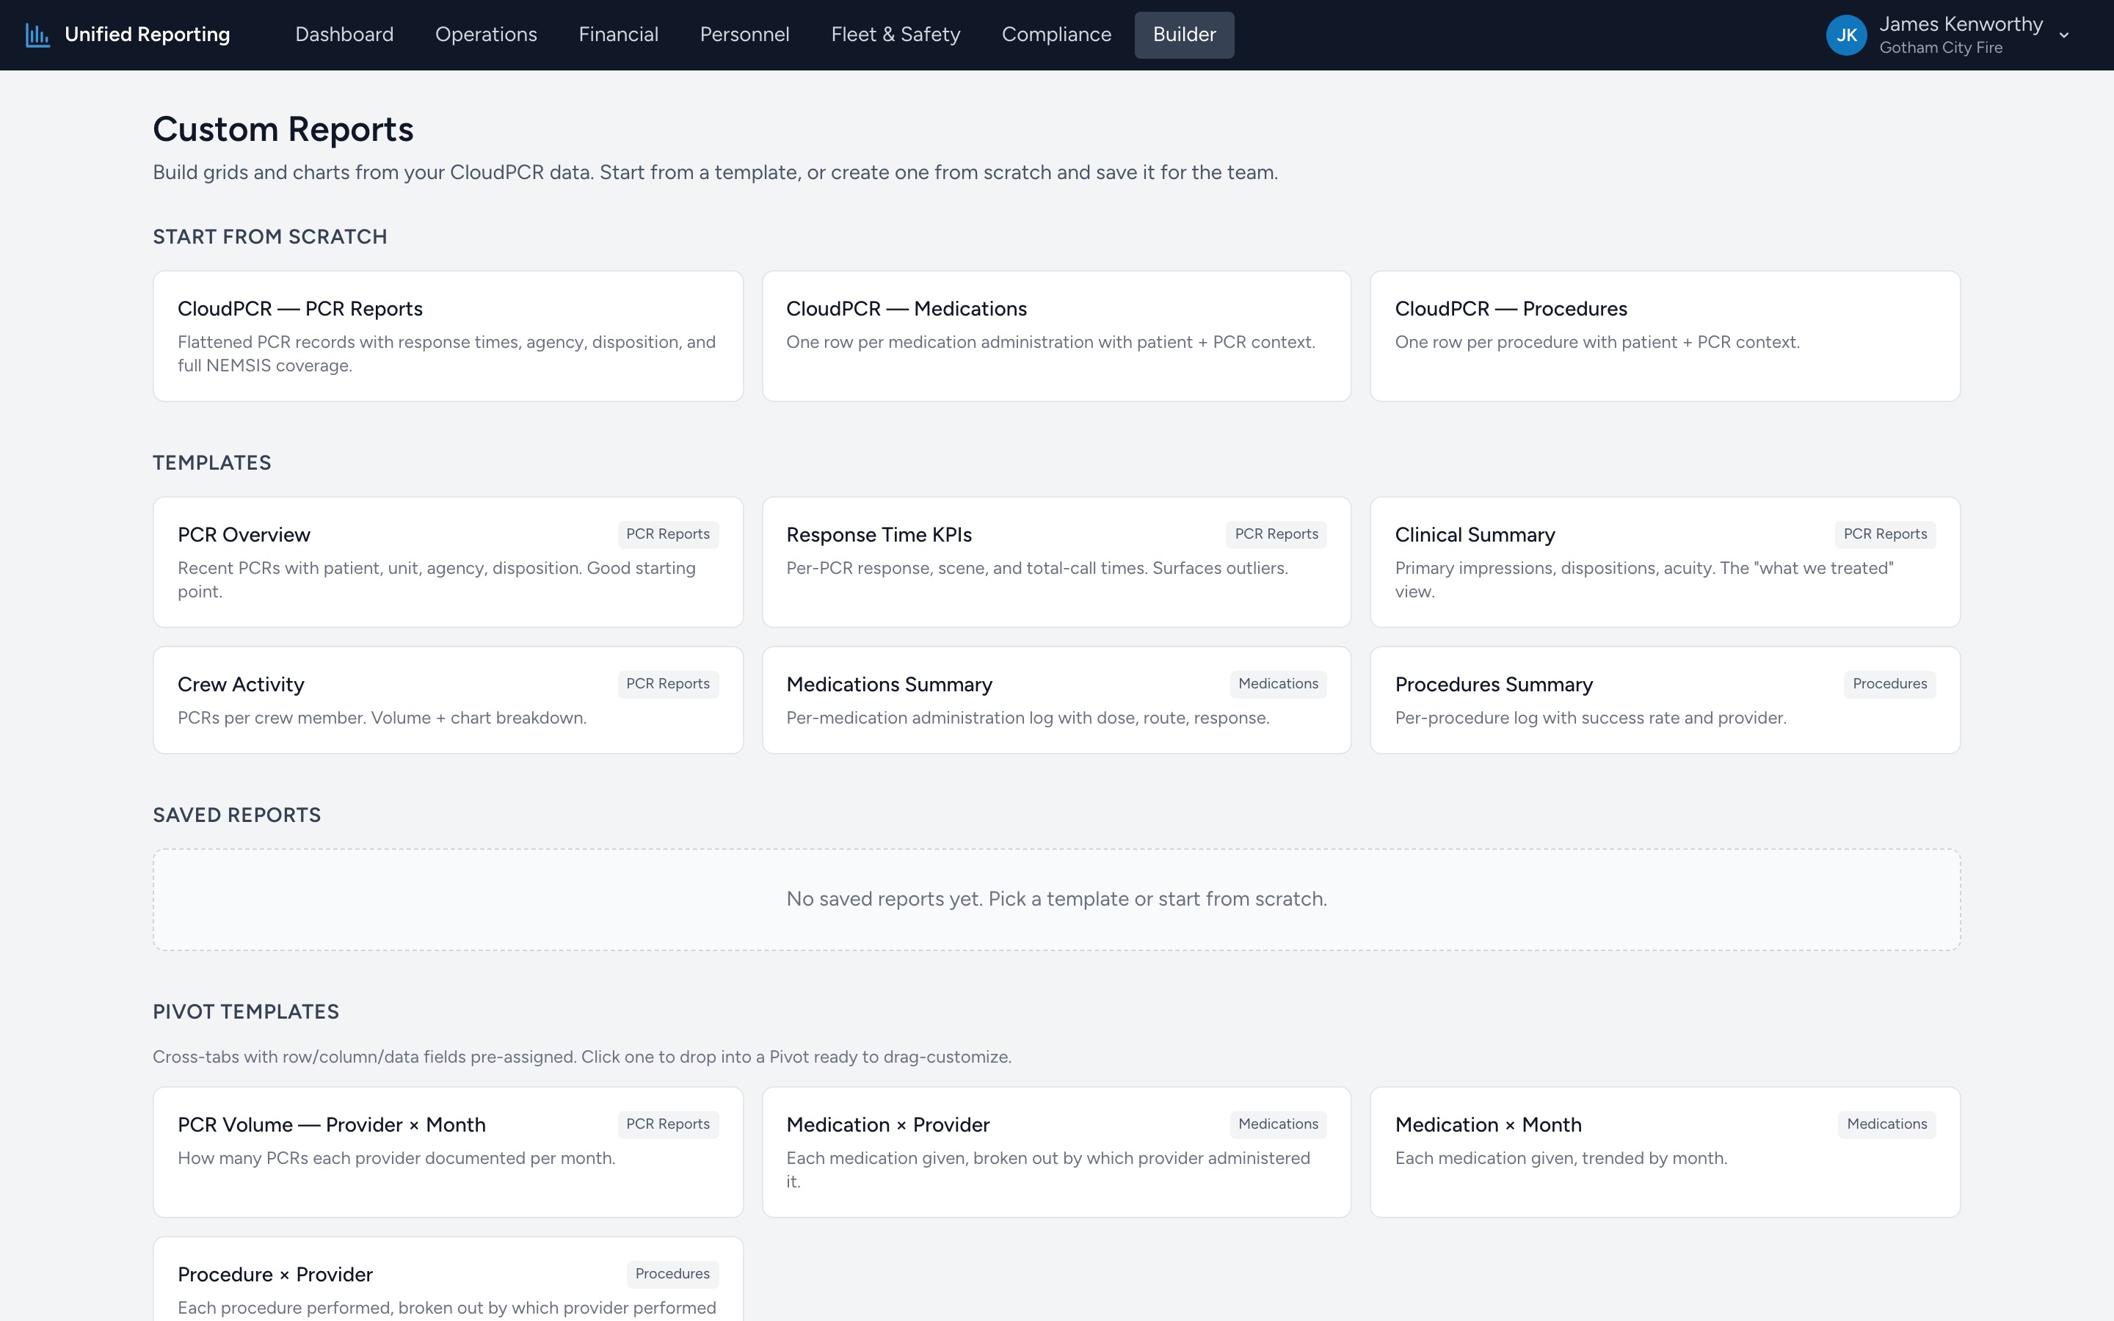
Task: Click the Unified Reporting brand title
Action: (x=147, y=35)
